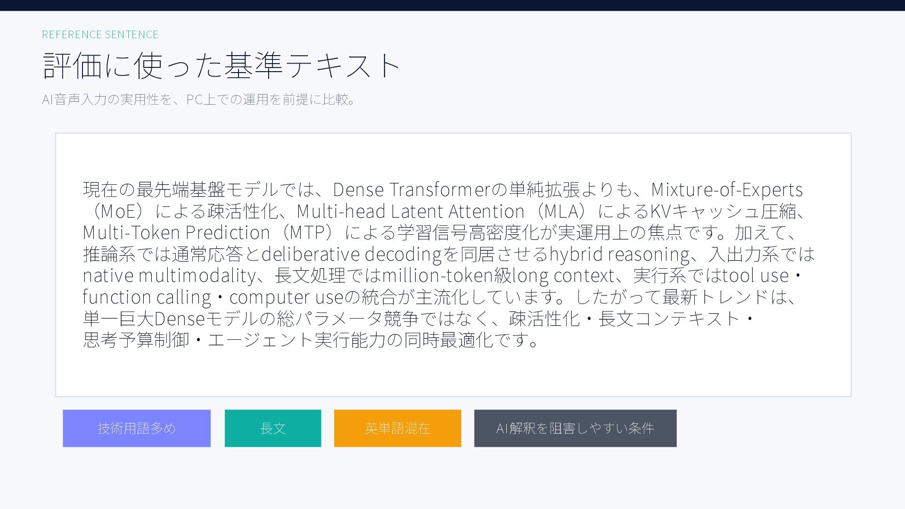Click the REFERENCE SENTENCE label

coord(100,34)
